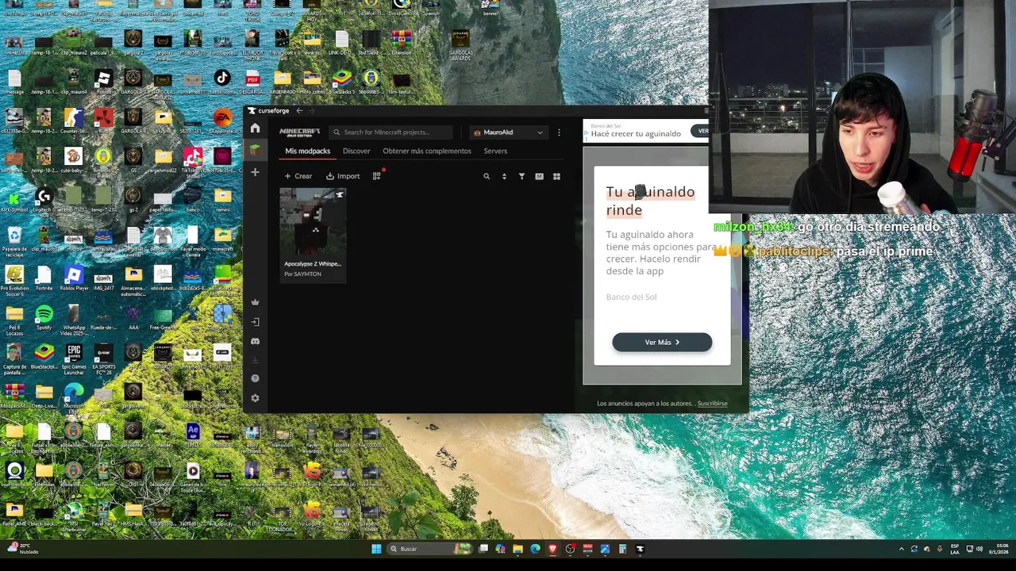This screenshot has width=1016, height=571.
Task: Open the taskbar clock and date
Action: click(999, 549)
